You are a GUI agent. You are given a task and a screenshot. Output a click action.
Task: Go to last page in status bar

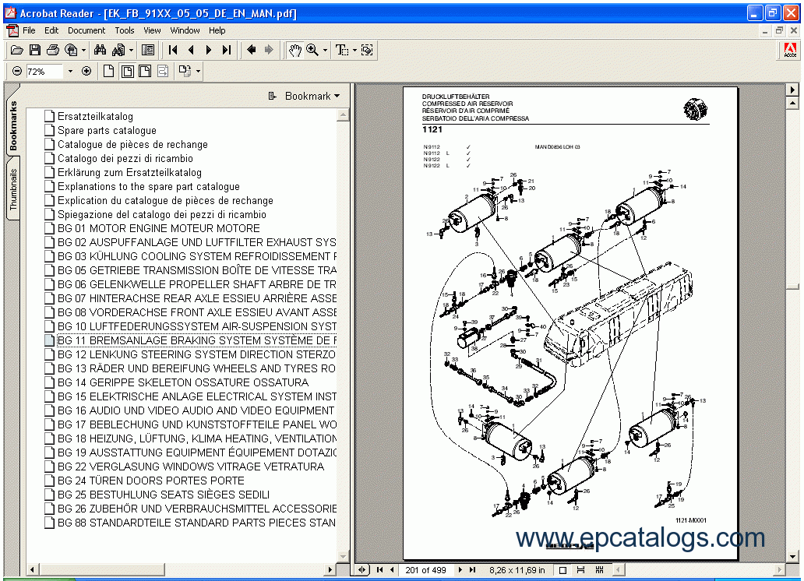point(473,570)
